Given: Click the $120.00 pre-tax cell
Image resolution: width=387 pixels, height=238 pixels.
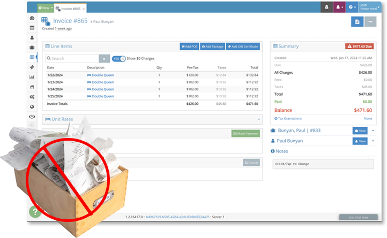Looking at the screenshot, I should [192, 75].
